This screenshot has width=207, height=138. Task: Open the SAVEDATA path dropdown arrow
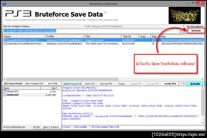click(x=180, y=31)
